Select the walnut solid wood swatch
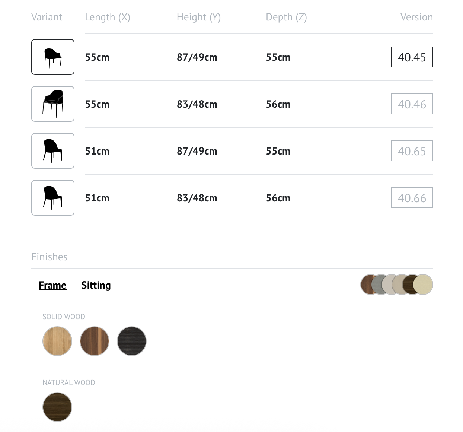463x432 pixels. coord(95,341)
